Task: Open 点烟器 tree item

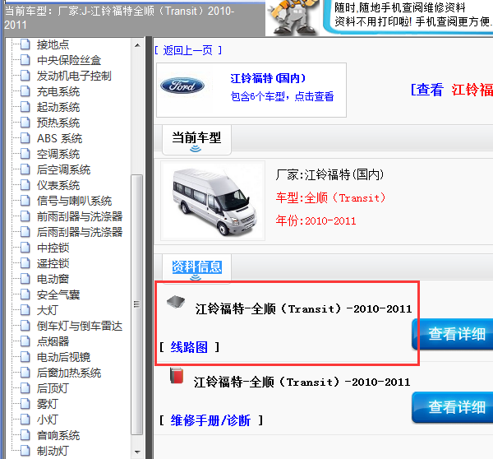Action: pyautogui.click(x=53, y=341)
